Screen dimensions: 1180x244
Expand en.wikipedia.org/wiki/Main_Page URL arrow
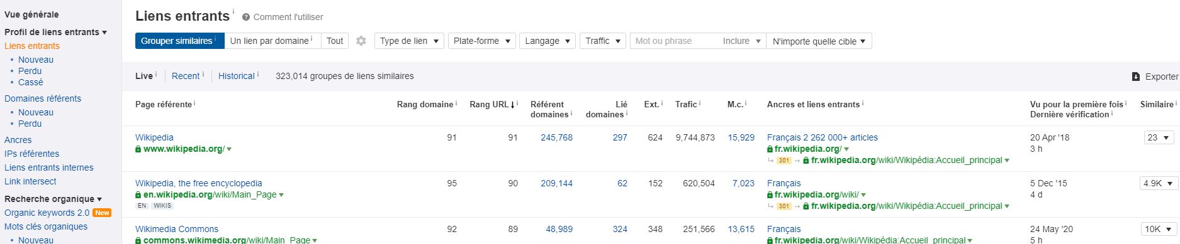click(x=281, y=195)
